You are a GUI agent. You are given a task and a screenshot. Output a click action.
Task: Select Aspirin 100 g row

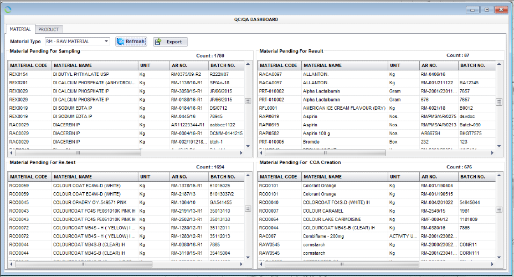click(377, 134)
